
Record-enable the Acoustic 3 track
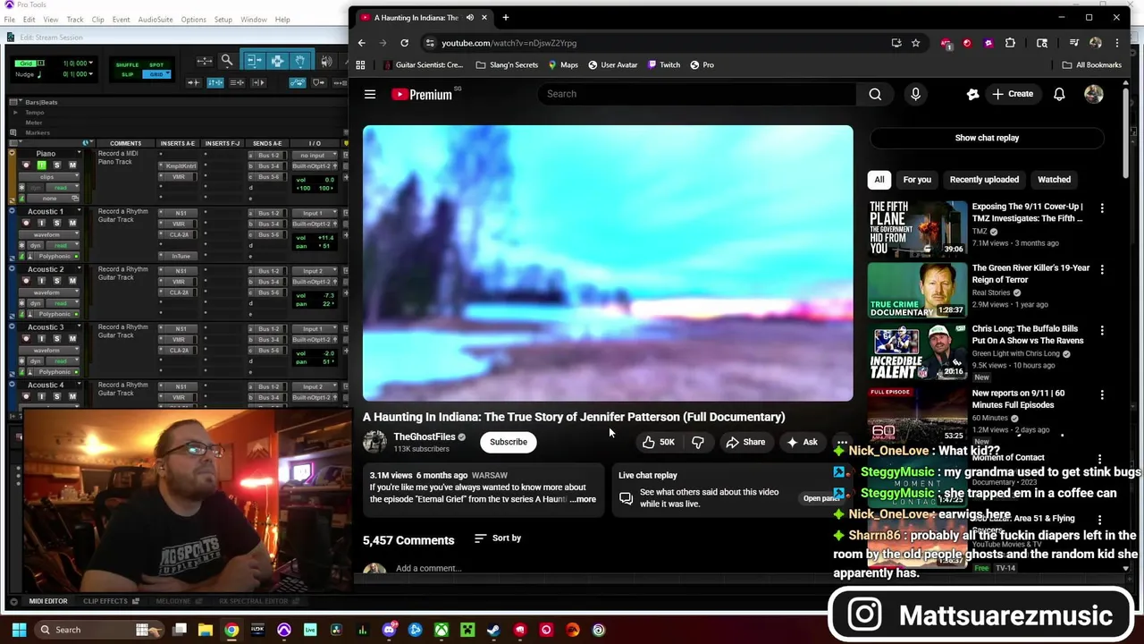[x=26, y=339]
